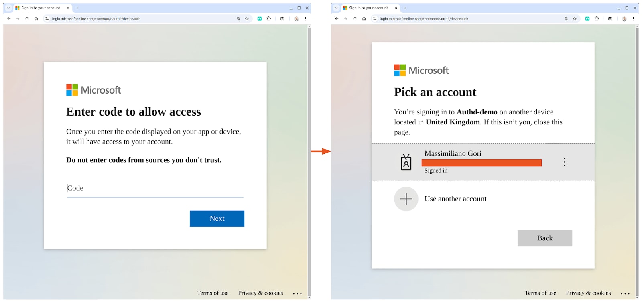Click the back arrow in the right browser window
The image size is (642, 301).
click(x=337, y=19)
